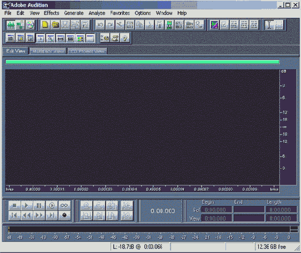This screenshot has width=301, height=253.
Task: Click the Sel Length time field
Action: point(281,210)
